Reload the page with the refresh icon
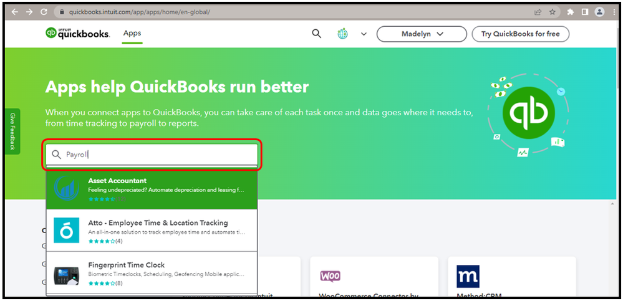 pyautogui.click(x=44, y=12)
